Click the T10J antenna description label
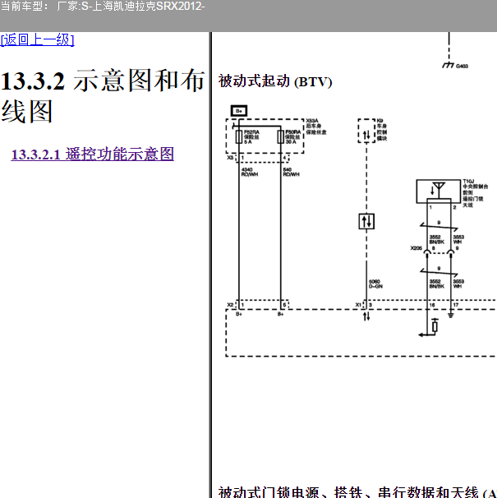Viewport: 497px width, 498px height. coord(475,193)
